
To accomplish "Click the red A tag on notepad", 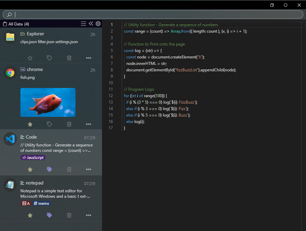I will point(26,203).
